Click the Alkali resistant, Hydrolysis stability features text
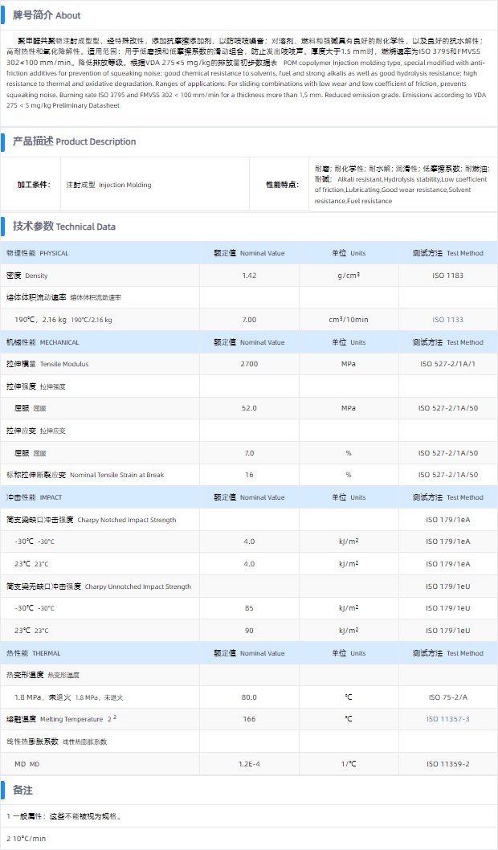The width and height of the screenshot is (498, 850). 401,185
